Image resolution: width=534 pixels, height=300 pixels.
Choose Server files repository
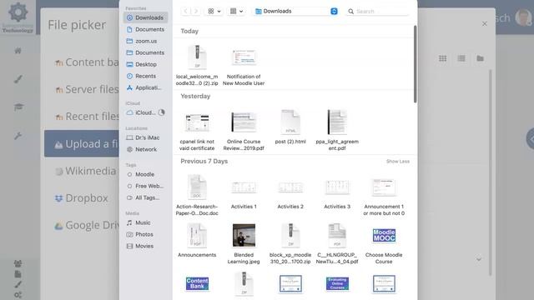pos(87,89)
